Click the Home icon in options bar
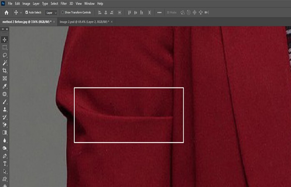 coord(7,12)
